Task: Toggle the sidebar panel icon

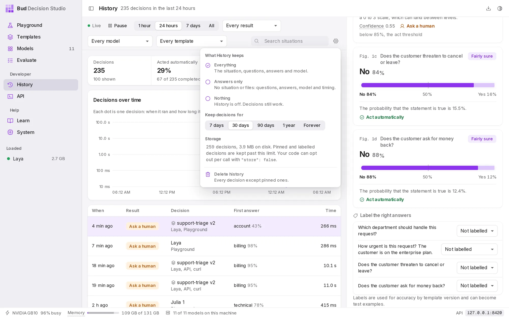Action: 91,8
